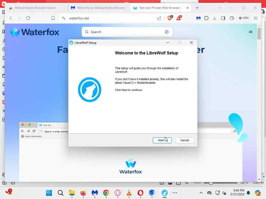
Task: Click the Waterfox site Search field
Action: [x=127, y=32]
